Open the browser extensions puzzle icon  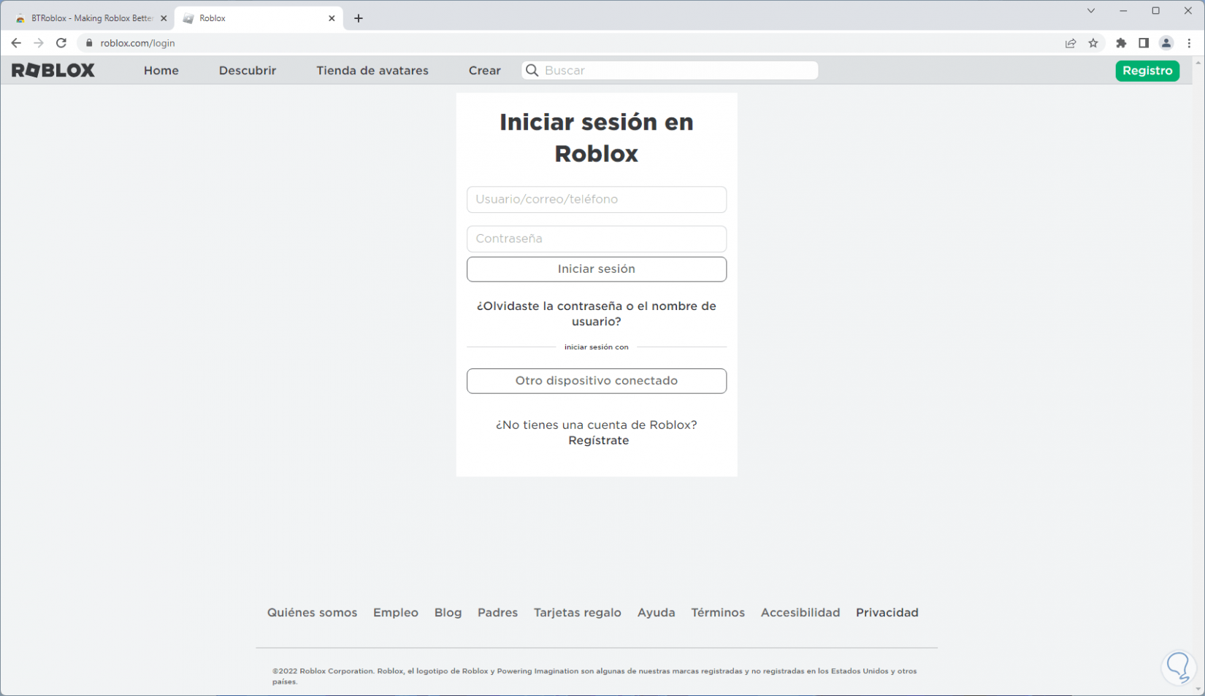(1121, 43)
